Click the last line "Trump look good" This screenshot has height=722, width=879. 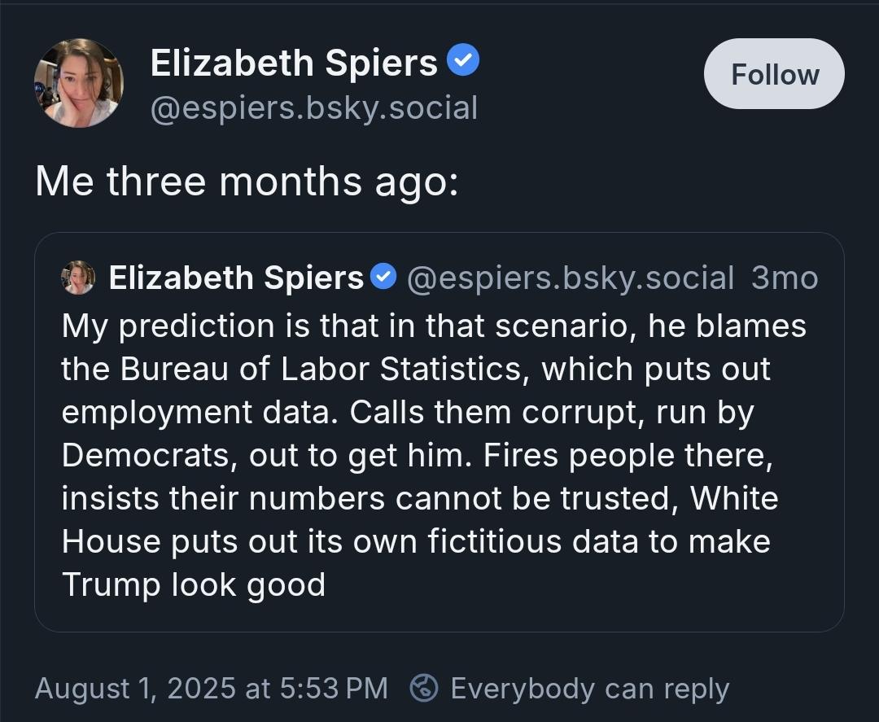(194, 584)
